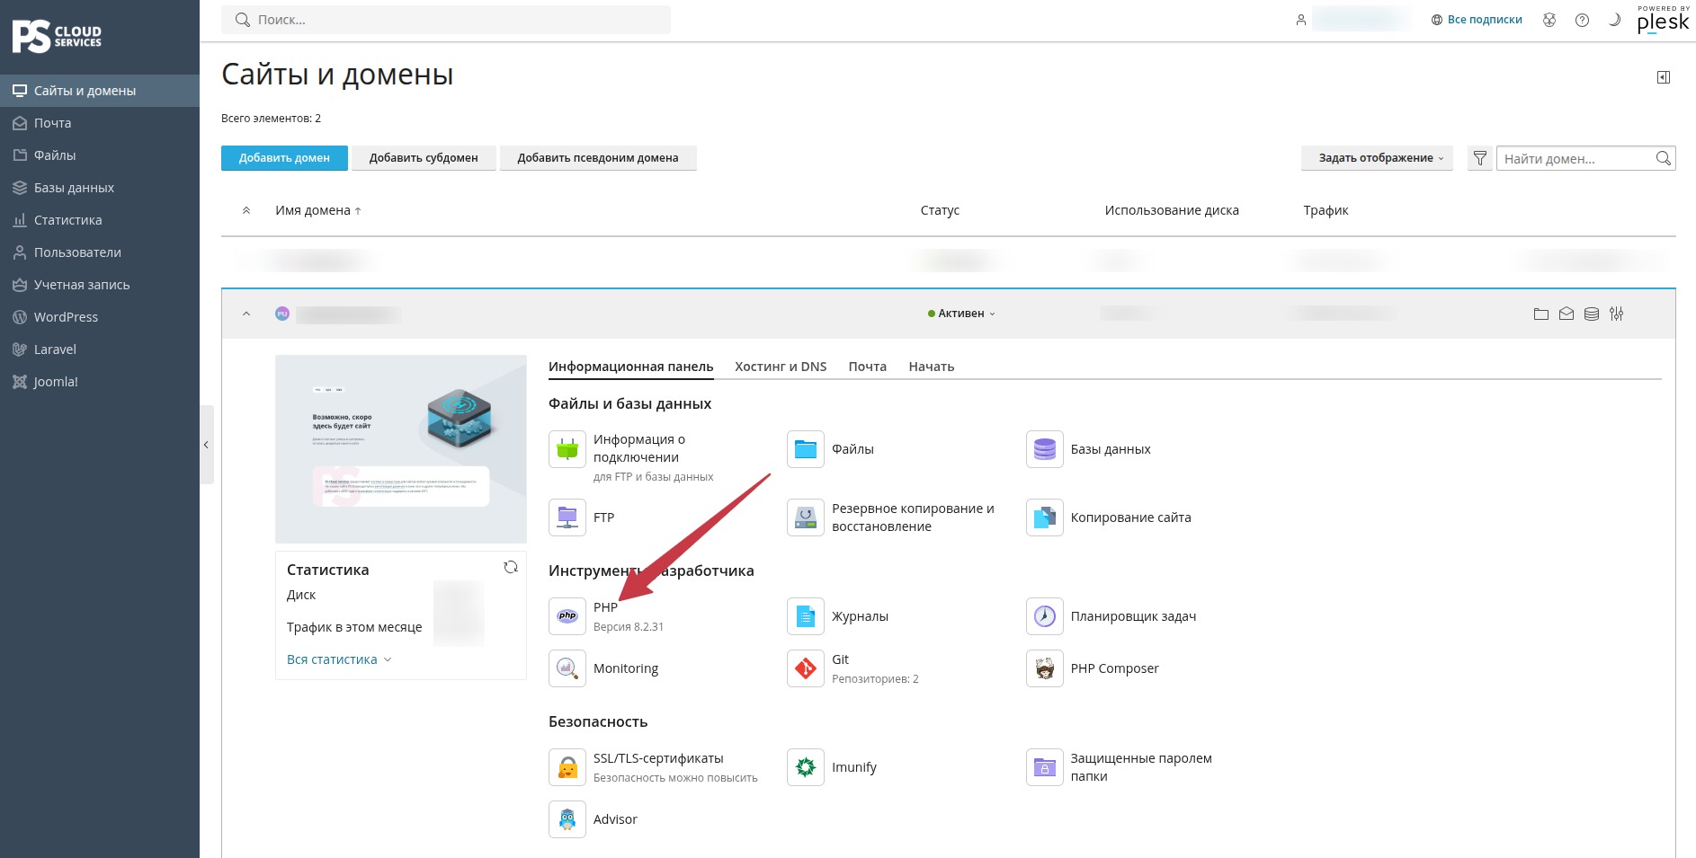Sort by the Имя домена column
This screenshot has width=1696, height=858.
pos(318,210)
